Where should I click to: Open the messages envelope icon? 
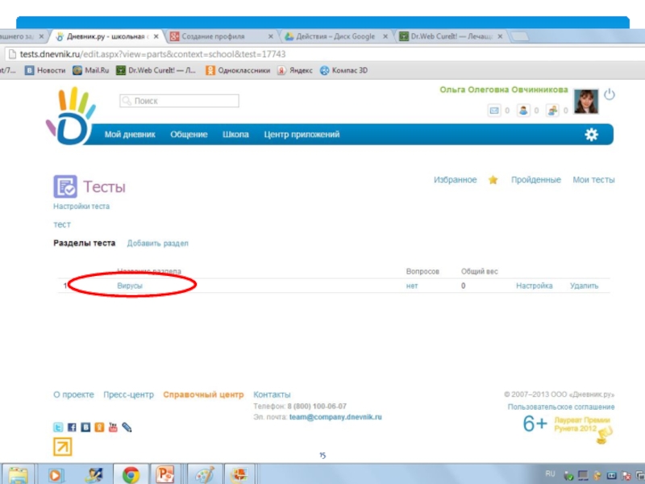[x=494, y=111]
